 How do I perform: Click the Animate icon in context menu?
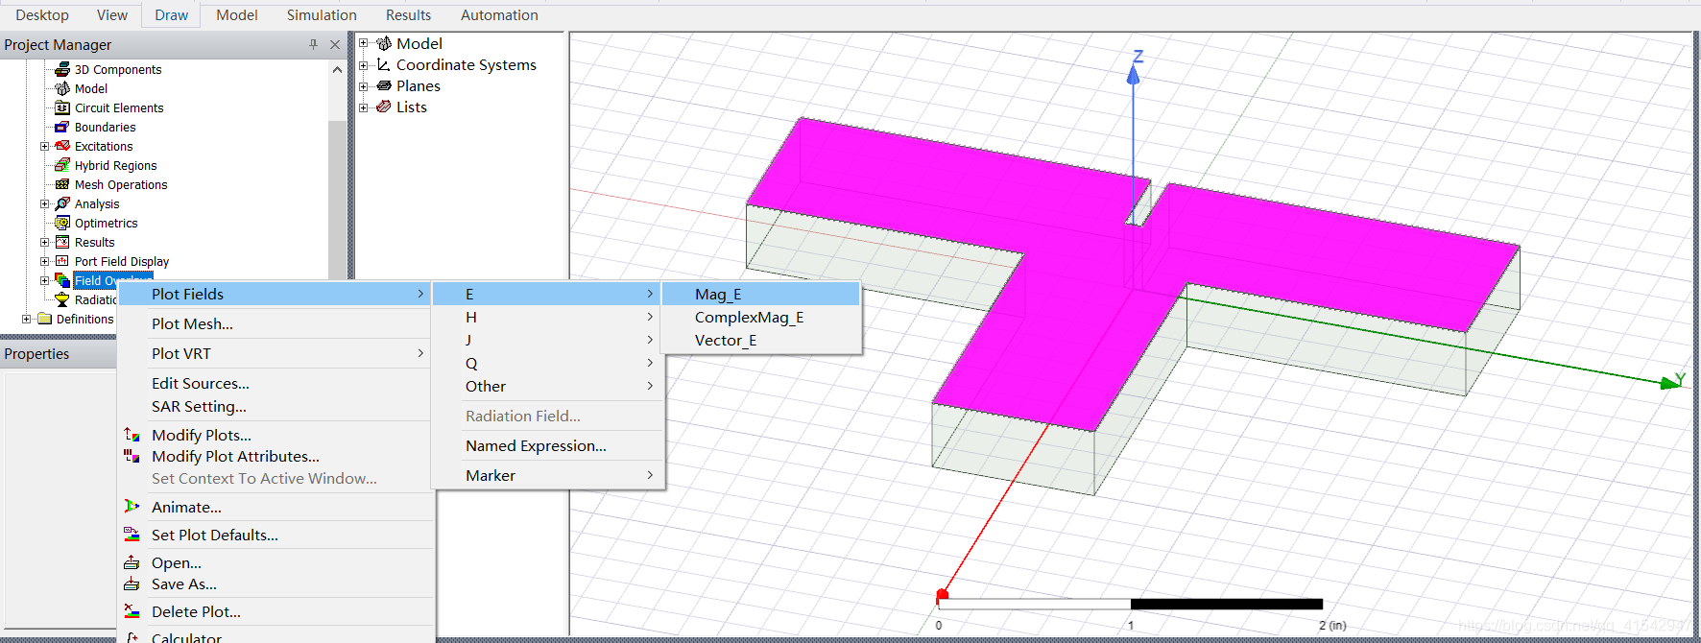pyautogui.click(x=132, y=507)
